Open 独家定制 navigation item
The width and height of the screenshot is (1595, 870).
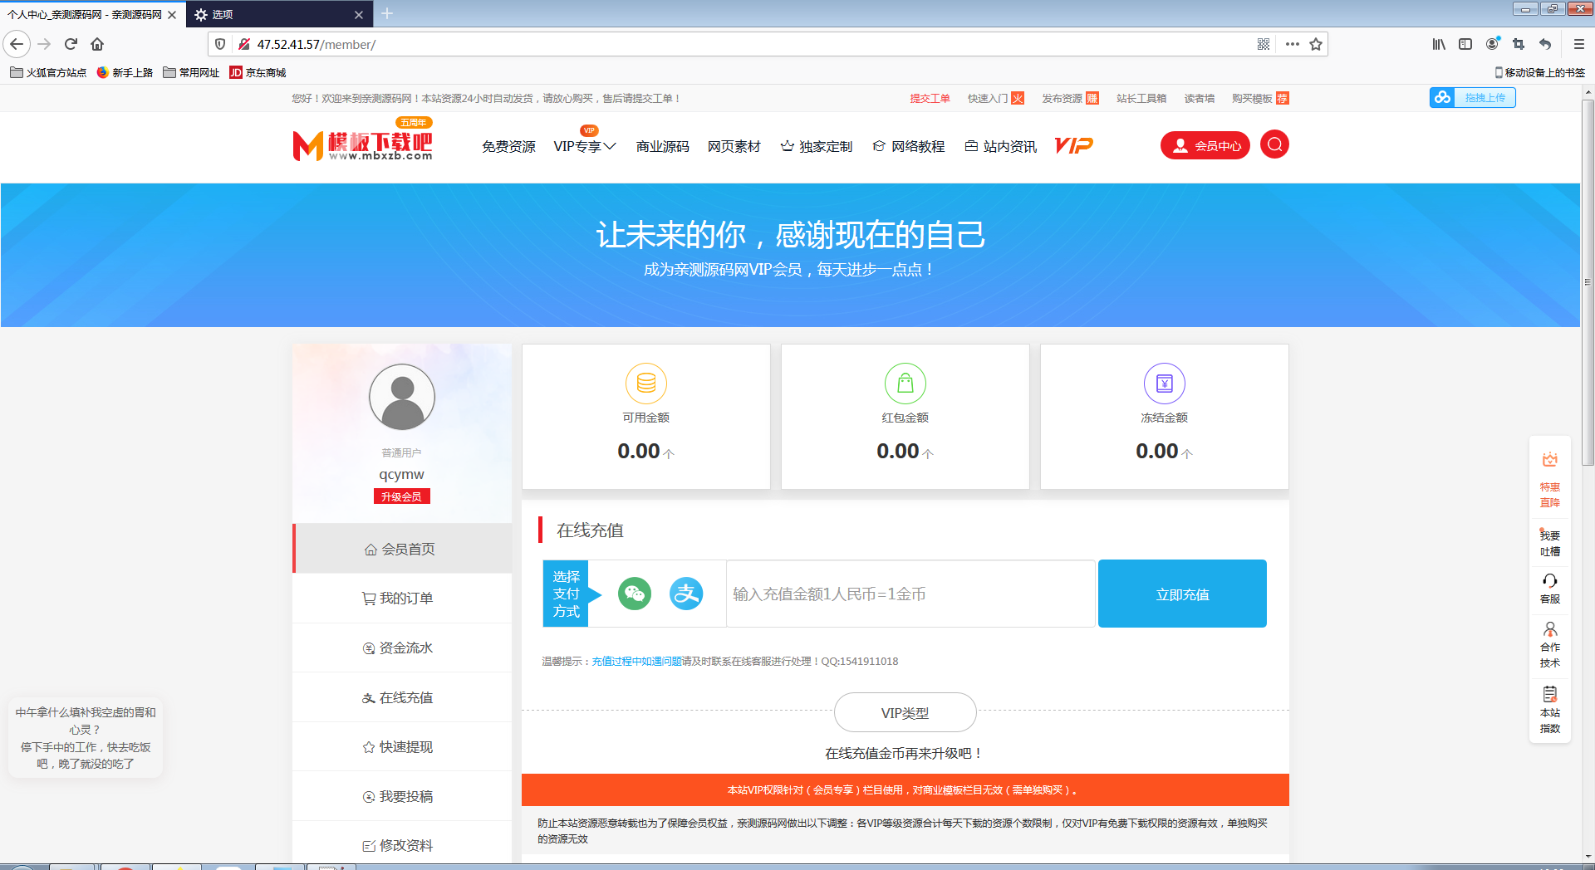point(817,146)
